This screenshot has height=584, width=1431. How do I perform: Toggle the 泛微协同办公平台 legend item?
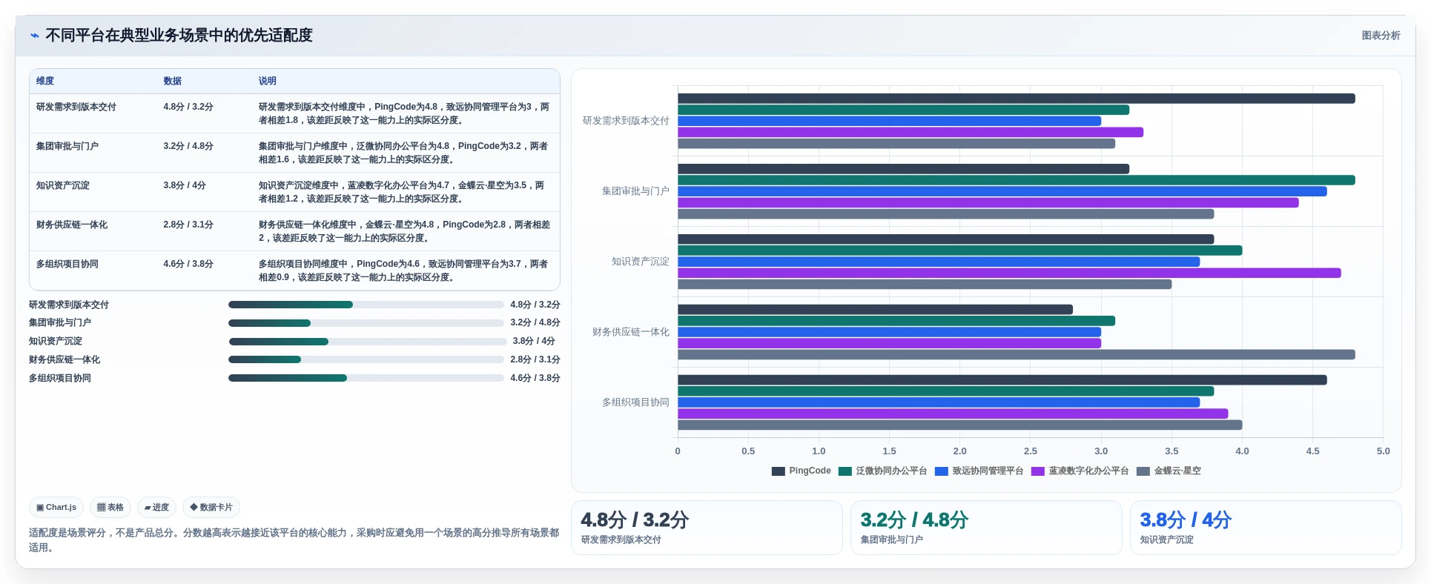pos(883,471)
